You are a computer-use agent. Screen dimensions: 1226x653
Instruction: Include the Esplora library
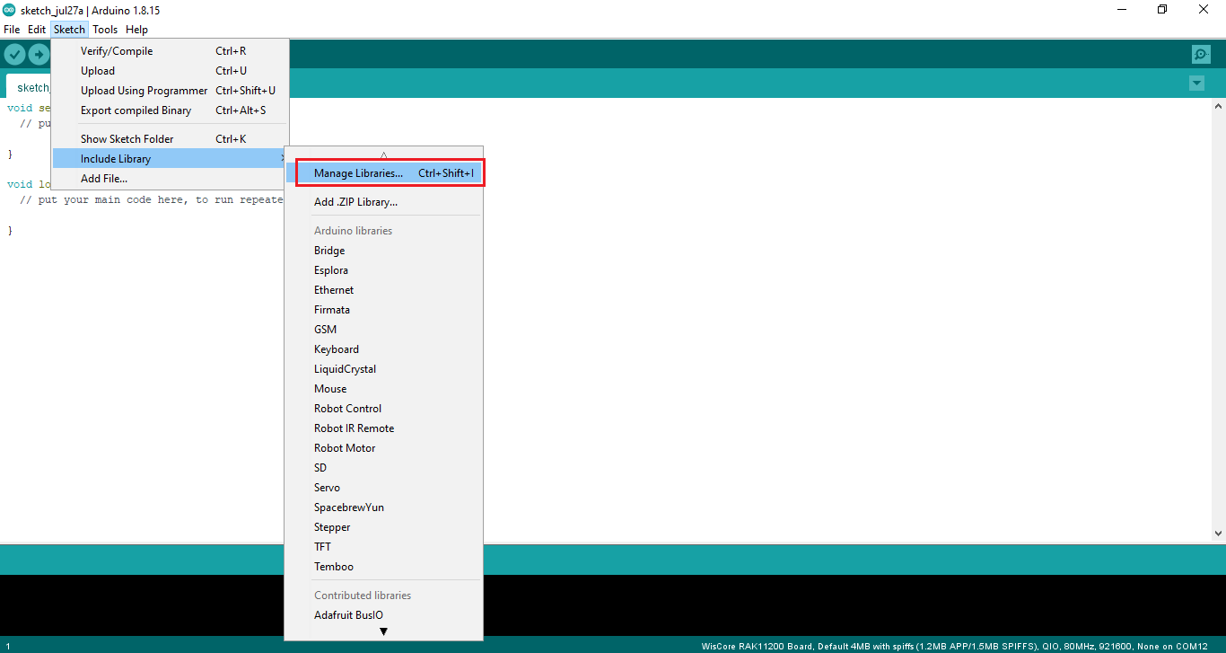point(384,270)
